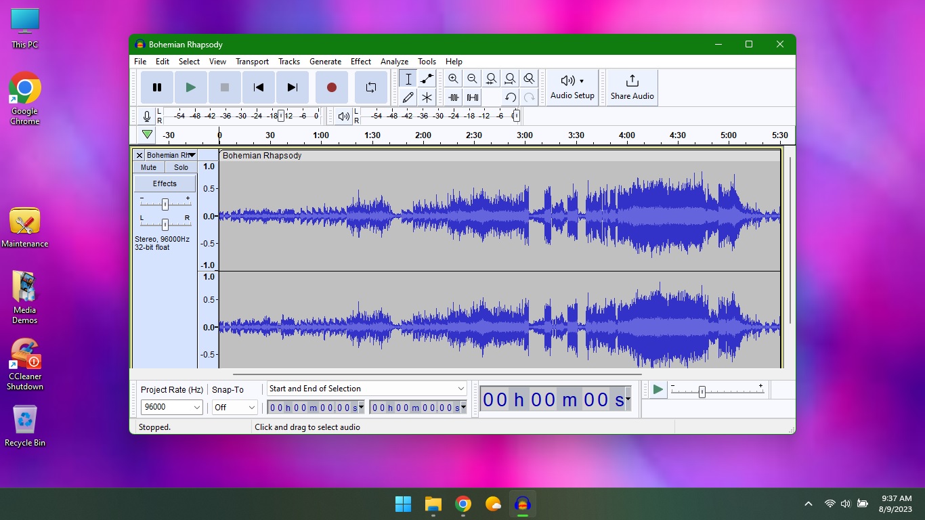Select the Multi-tool asterisk icon
Viewport: 925px width, 520px height.
[427, 97]
